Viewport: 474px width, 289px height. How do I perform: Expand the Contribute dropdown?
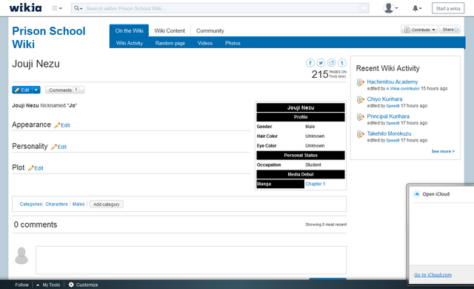tap(420, 30)
